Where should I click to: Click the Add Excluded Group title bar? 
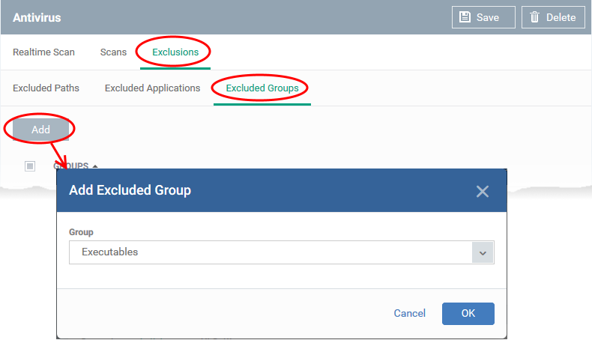281,190
